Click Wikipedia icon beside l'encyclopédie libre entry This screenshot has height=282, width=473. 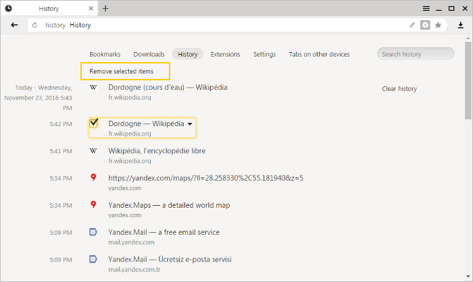click(x=93, y=150)
